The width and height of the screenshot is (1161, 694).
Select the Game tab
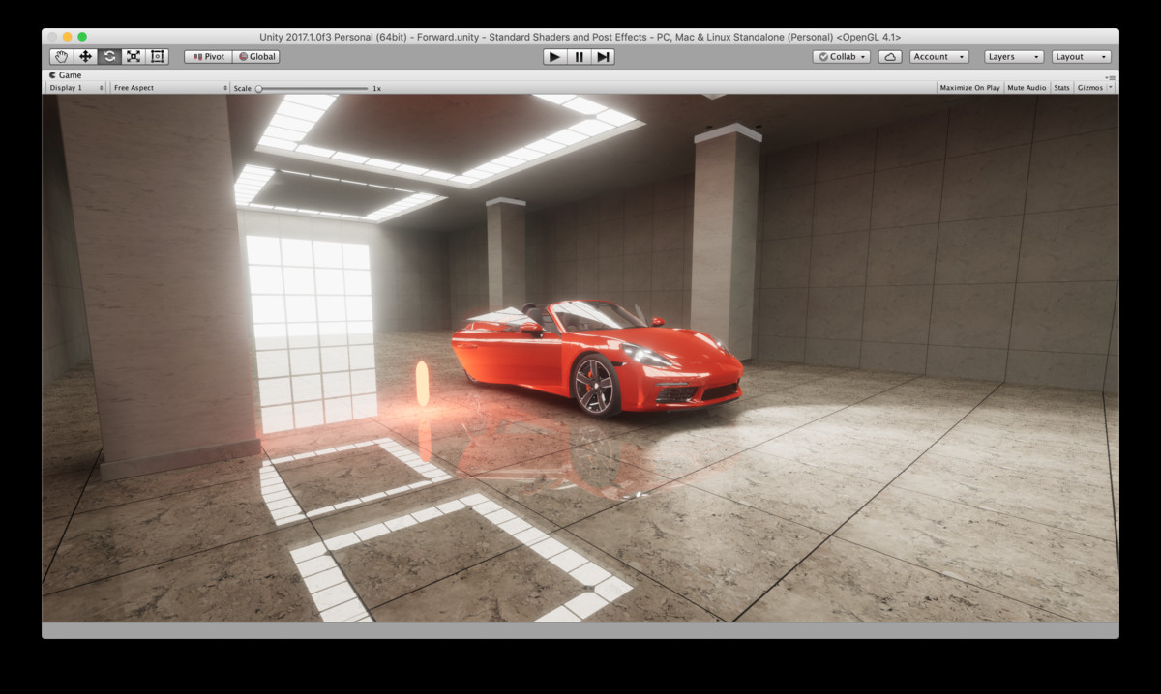66,75
